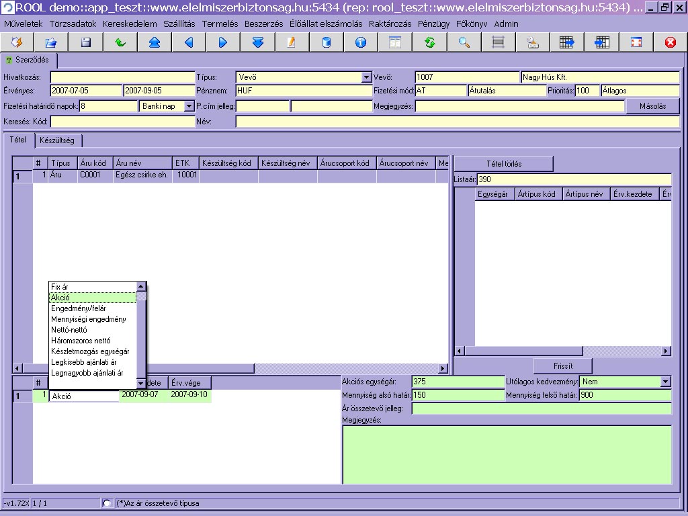This screenshot has width=688, height=516.
Task: Go to next record with right arrow
Action: (x=223, y=42)
